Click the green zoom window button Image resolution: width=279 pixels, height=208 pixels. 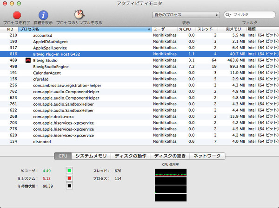click(x=19, y=3)
